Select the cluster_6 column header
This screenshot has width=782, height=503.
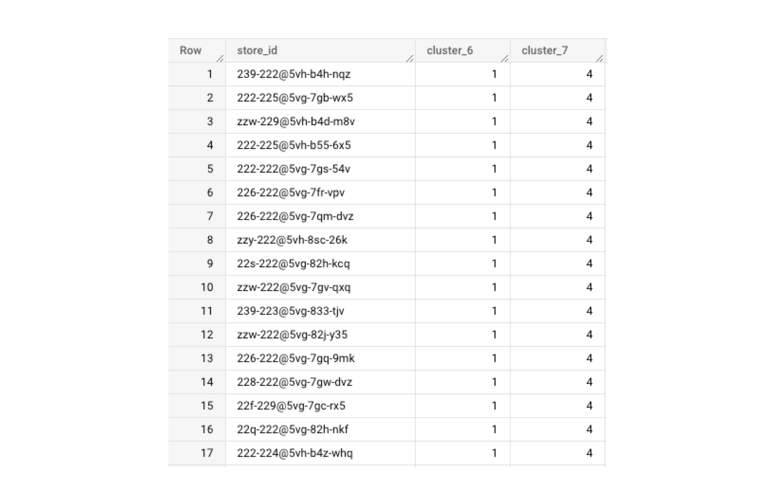point(450,50)
